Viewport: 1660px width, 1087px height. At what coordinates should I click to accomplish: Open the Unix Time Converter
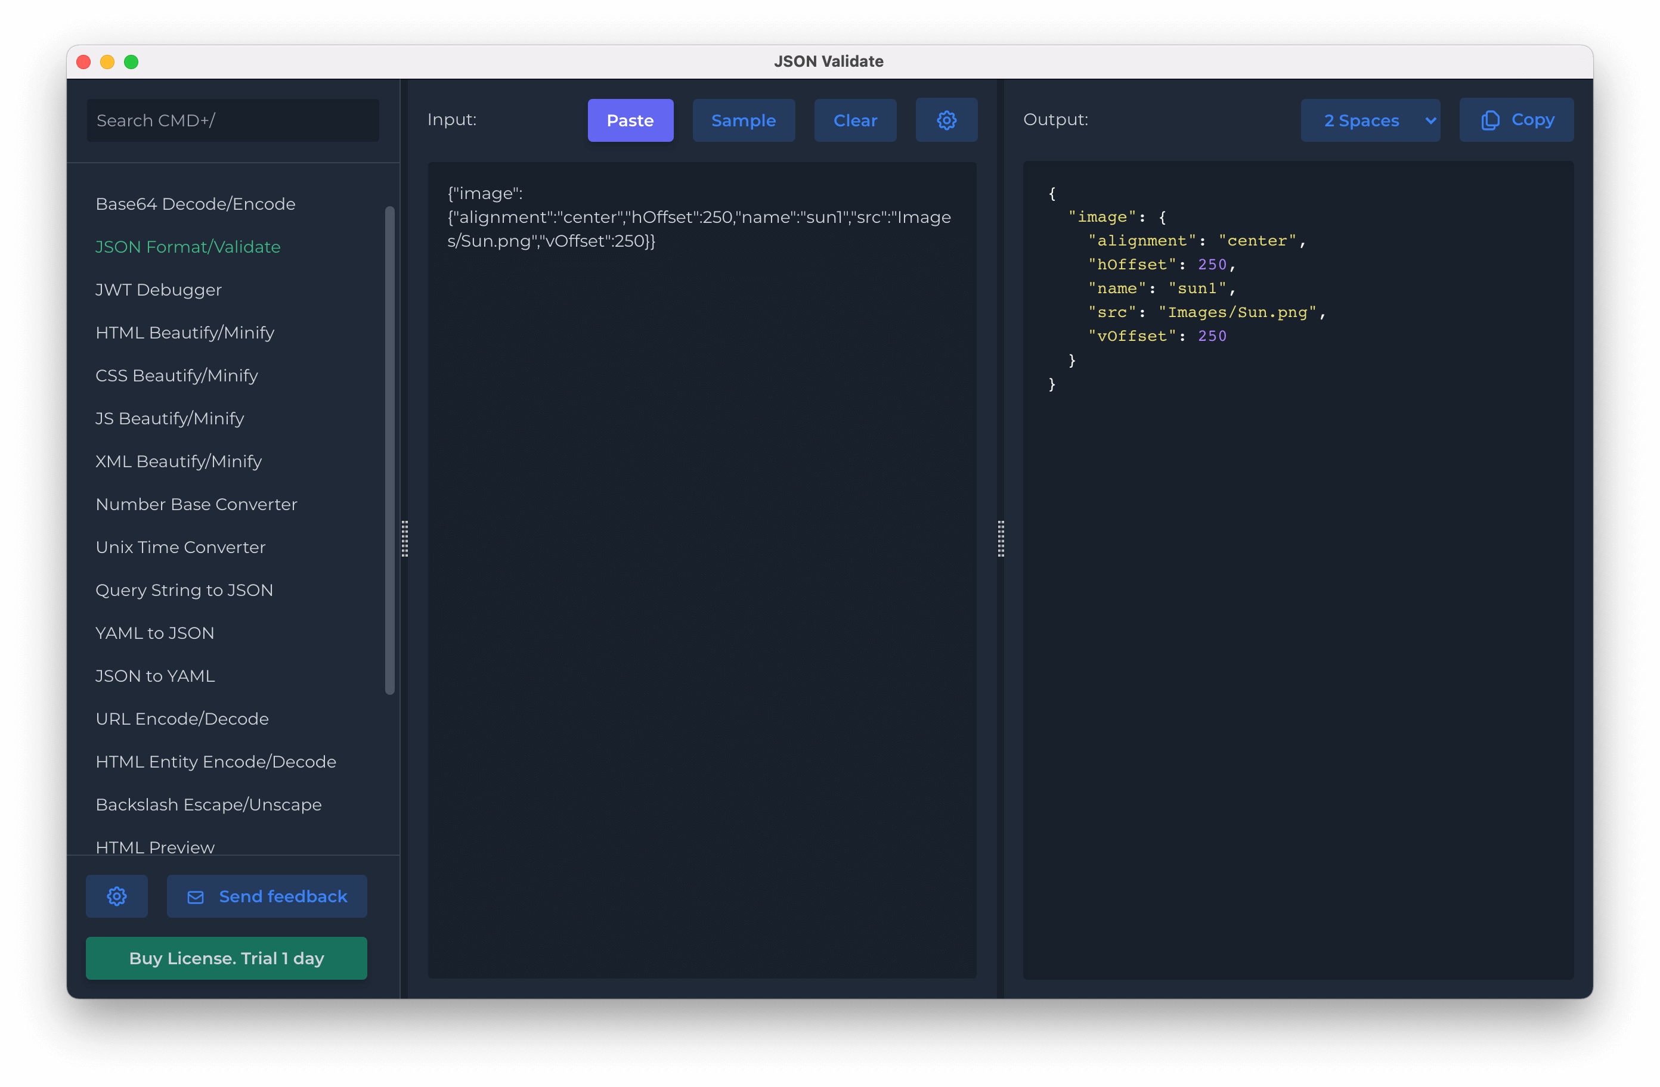point(180,547)
